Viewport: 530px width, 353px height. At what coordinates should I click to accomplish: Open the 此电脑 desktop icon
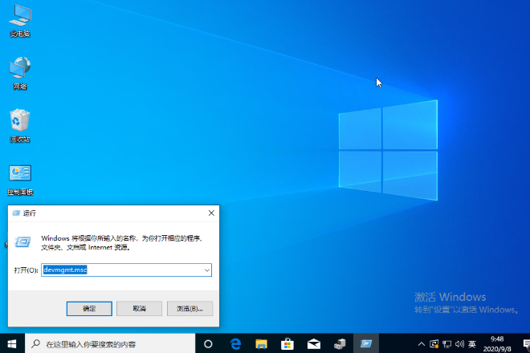pyautogui.click(x=20, y=21)
